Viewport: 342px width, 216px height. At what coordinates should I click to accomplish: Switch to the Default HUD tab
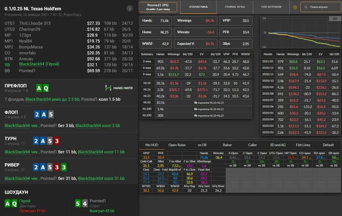coord(328,145)
